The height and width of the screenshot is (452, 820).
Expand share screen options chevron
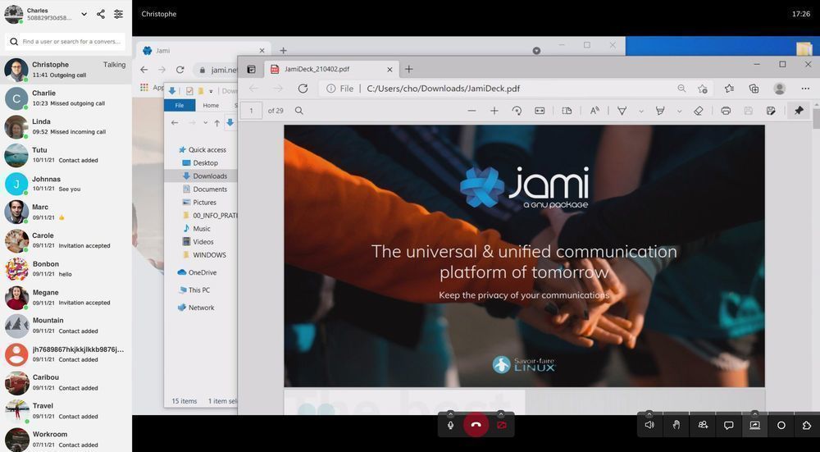pos(754,413)
